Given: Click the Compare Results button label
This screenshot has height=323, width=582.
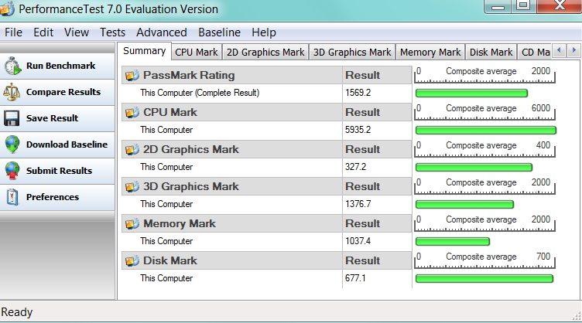Looking at the screenshot, I should 63,92.
